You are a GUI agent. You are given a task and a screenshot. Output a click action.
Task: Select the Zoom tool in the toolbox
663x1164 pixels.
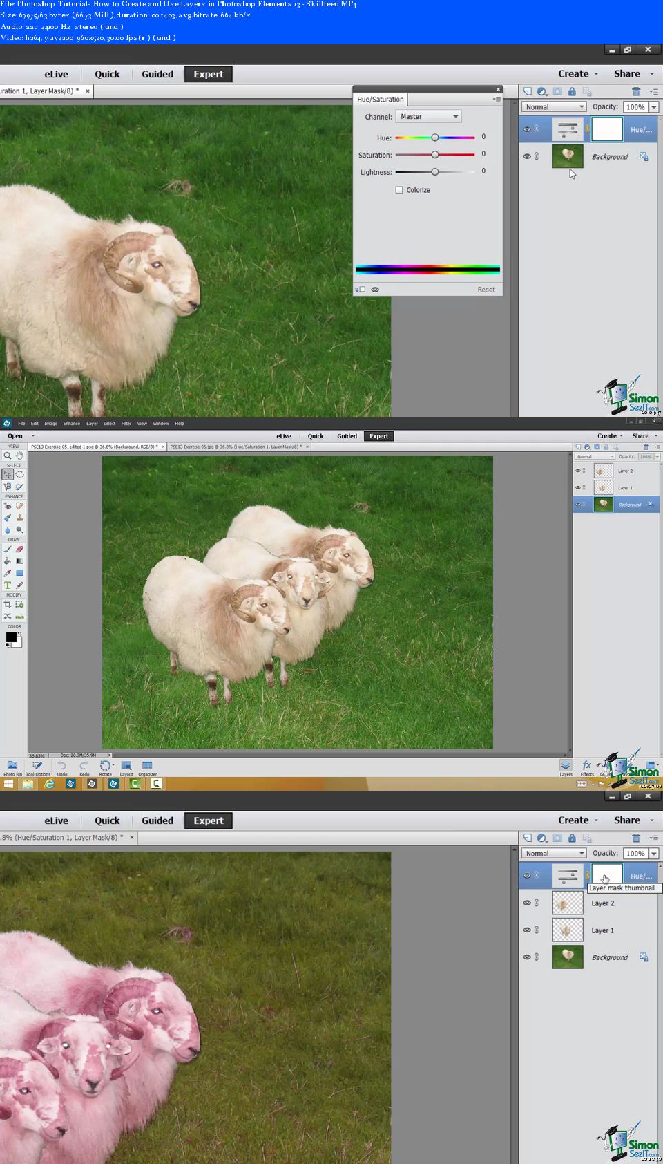tap(8, 456)
